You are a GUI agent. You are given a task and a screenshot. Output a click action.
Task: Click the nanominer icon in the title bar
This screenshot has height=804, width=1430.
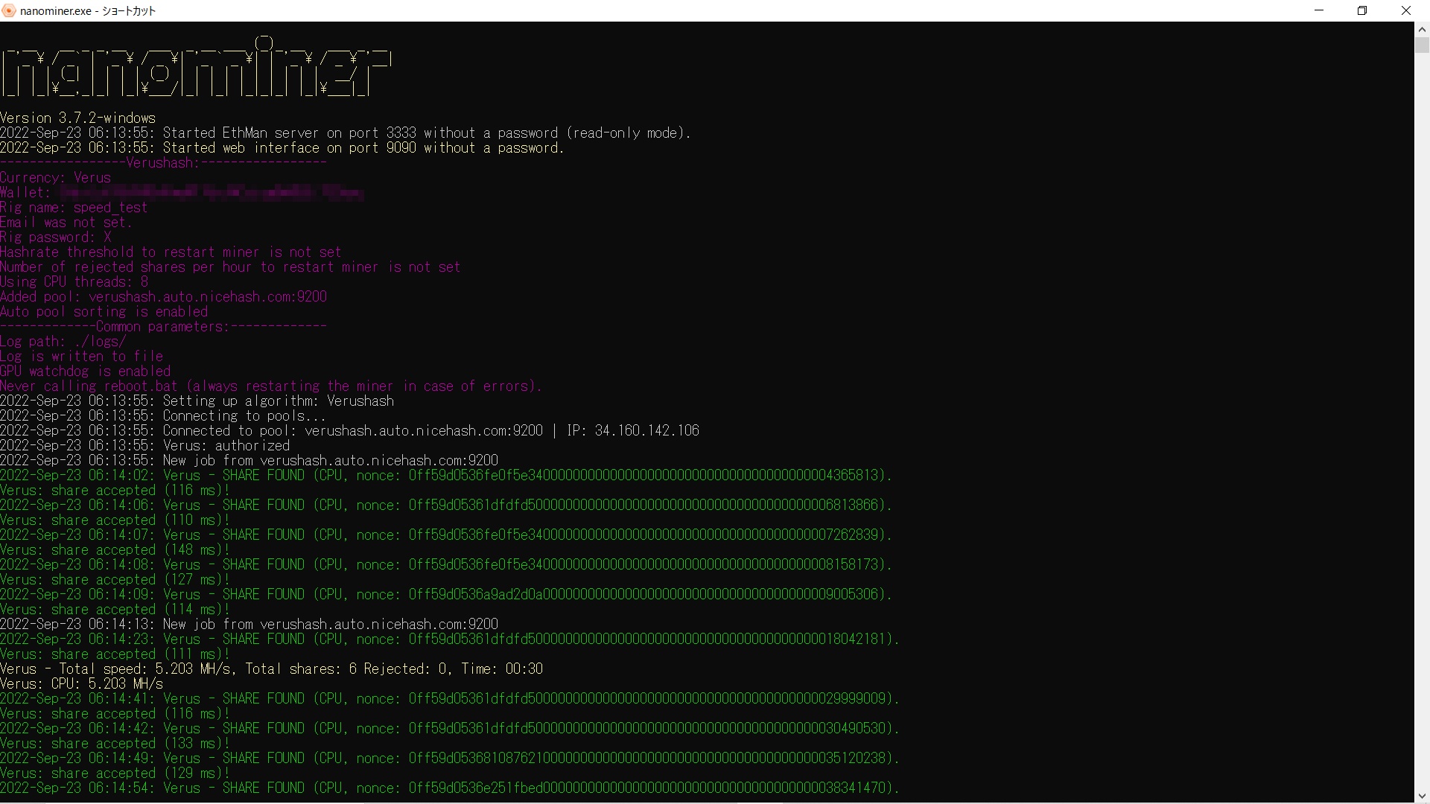[9, 10]
